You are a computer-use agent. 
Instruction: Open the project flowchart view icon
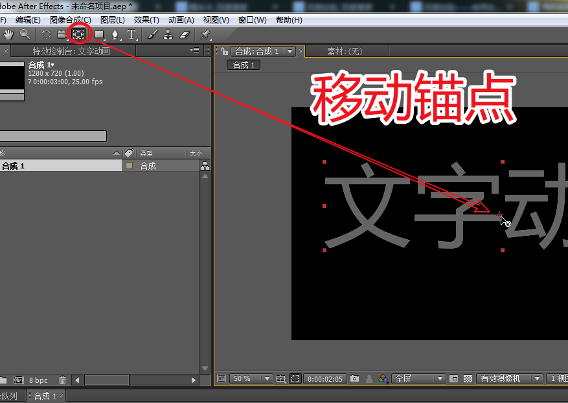pos(205,166)
